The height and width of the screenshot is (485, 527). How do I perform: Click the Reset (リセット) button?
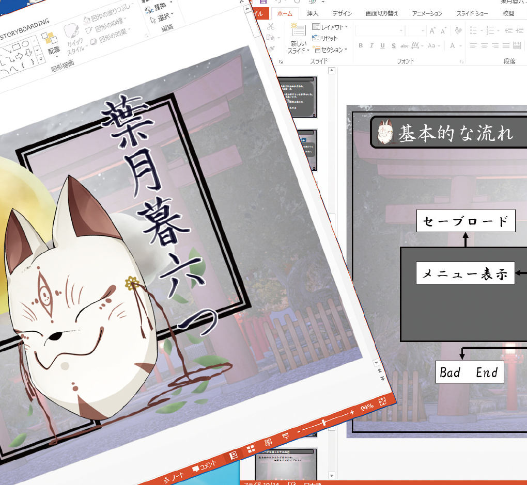click(x=324, y=38)
